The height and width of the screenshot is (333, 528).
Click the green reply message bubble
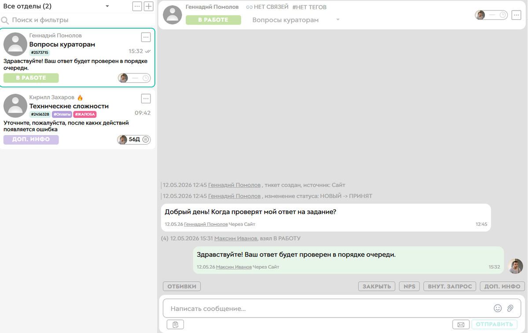click(348, 260)
